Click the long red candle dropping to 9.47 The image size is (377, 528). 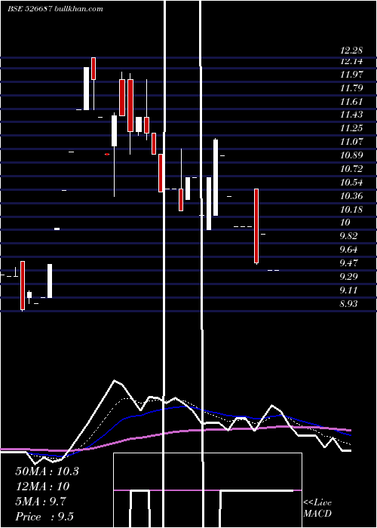click(256, 226)
